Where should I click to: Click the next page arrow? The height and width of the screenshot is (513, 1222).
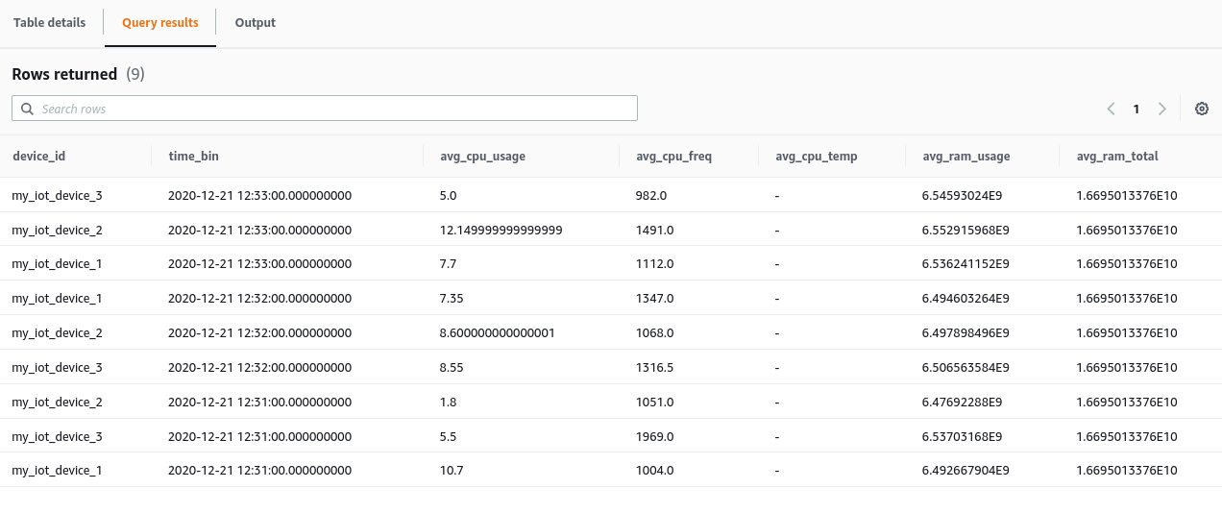(1161, 109)
